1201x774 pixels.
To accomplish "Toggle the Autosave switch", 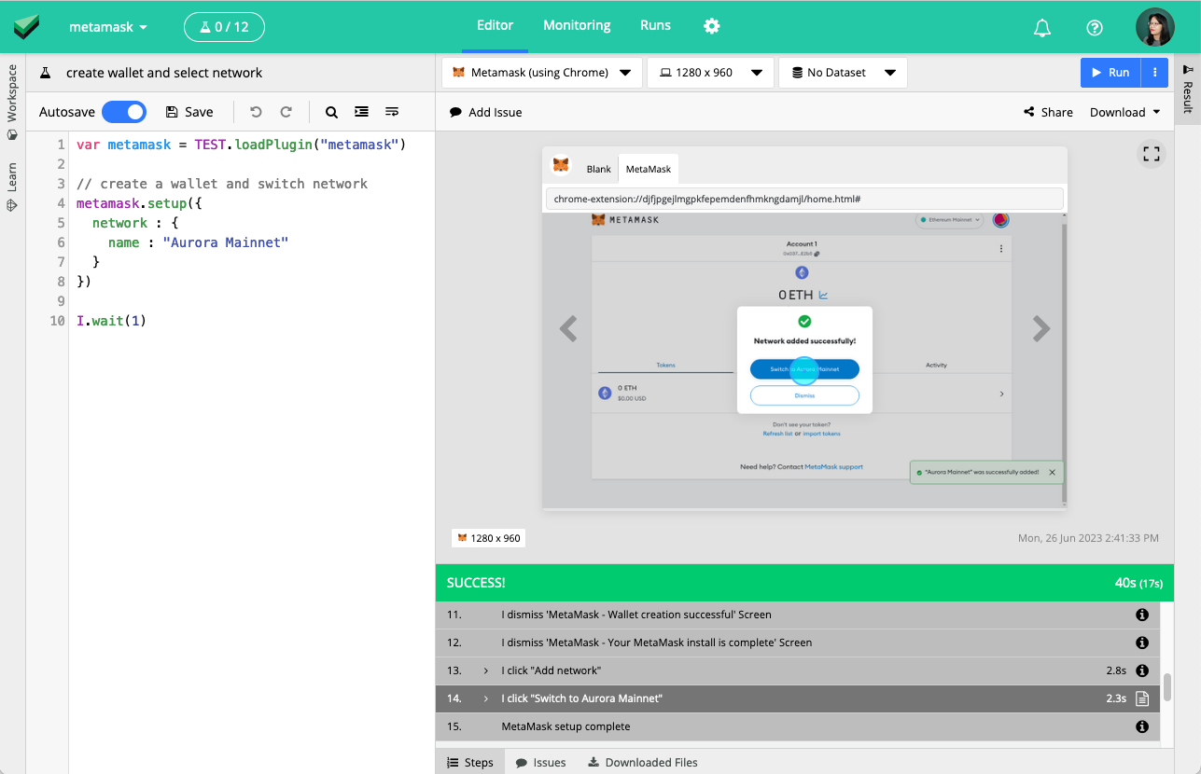I will pos(124,112).
